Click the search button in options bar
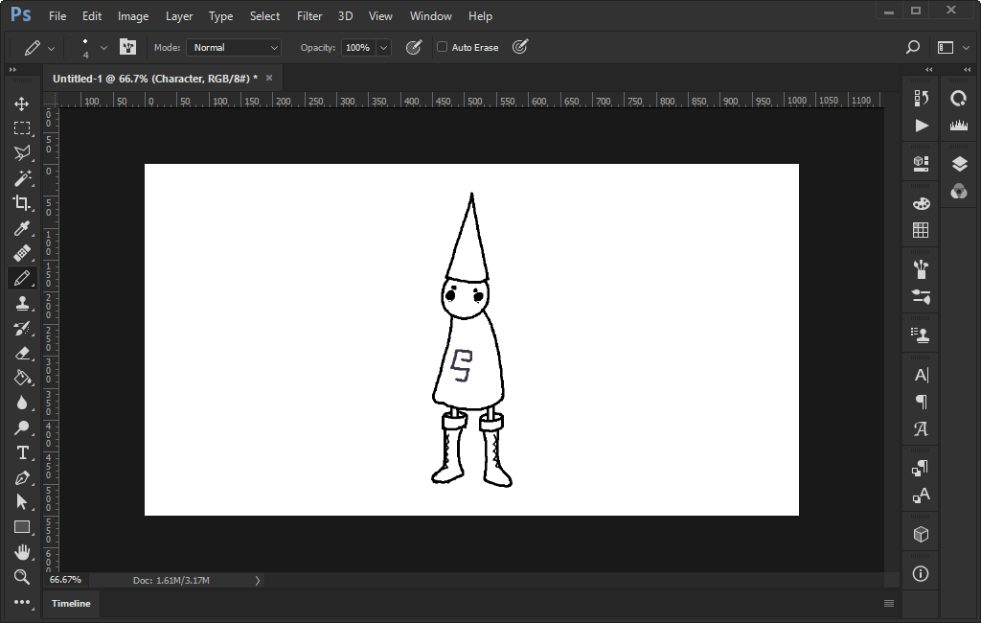The height and width of the screenshot is (623, 981). coord(913,47)
